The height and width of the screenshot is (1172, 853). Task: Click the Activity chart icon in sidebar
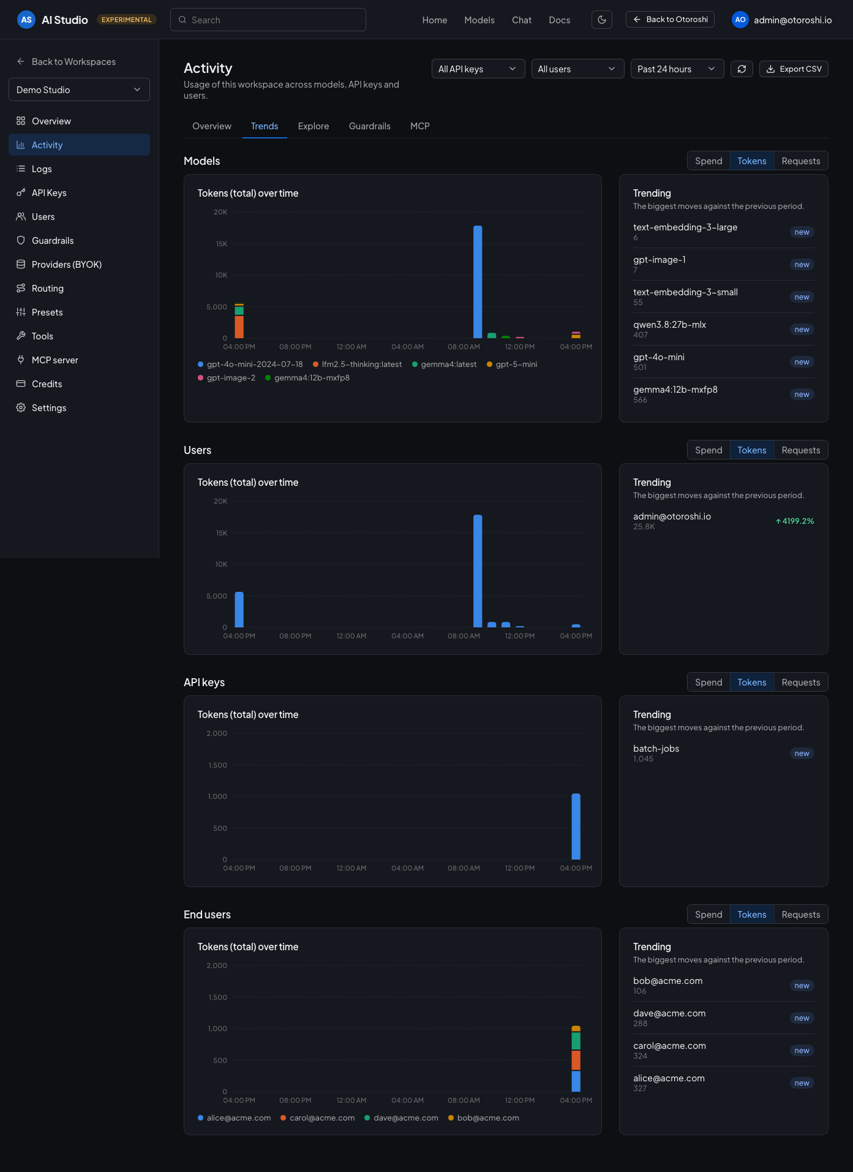coord(21,145)
